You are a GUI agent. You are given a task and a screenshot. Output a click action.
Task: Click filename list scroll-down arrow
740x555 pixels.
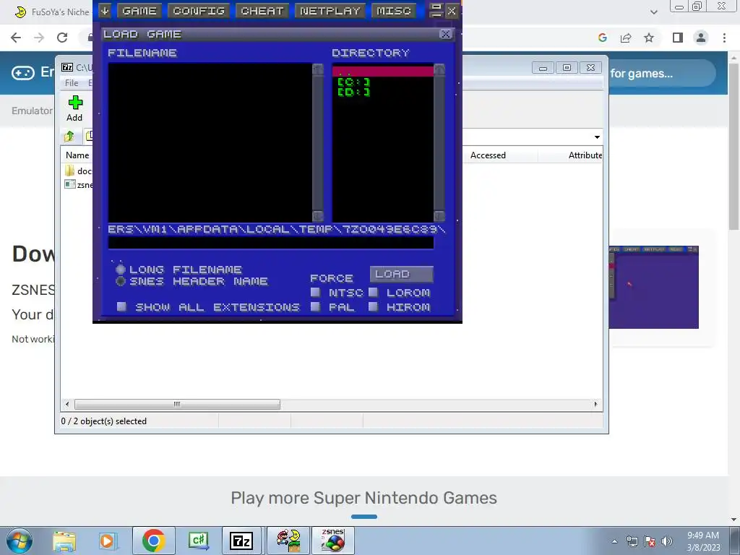(x=318, y=216)
